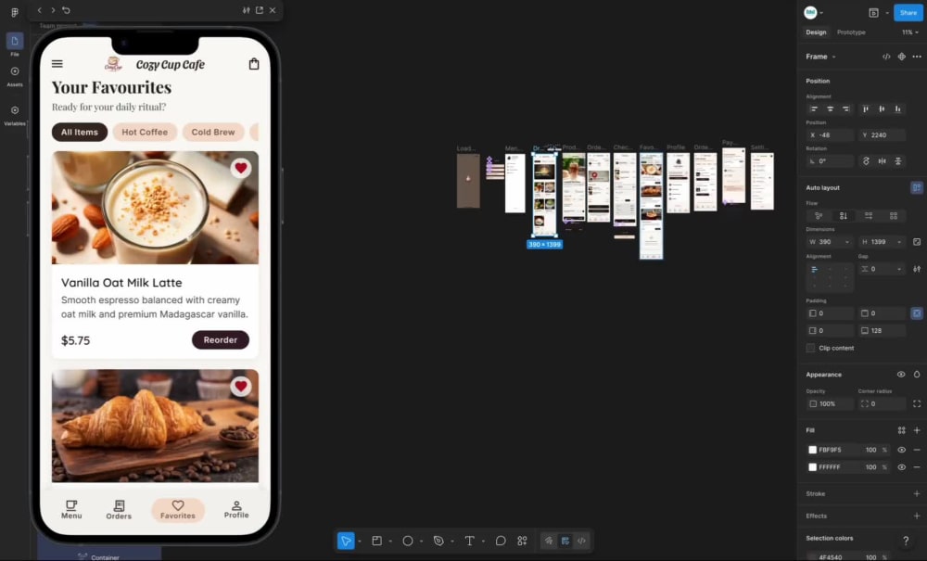Expand the Move tool dropdown arrow
Viewport: 927px width, 561px height.
coord(360,542)
